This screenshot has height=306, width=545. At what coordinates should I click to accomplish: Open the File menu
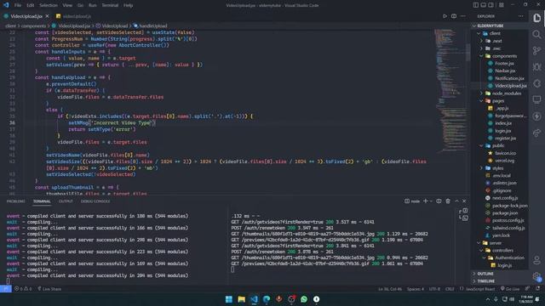(x=18, y=5)
